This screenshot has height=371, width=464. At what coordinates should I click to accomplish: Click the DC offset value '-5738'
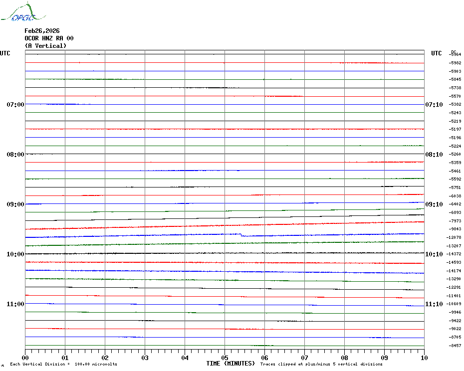coord(455,88)
